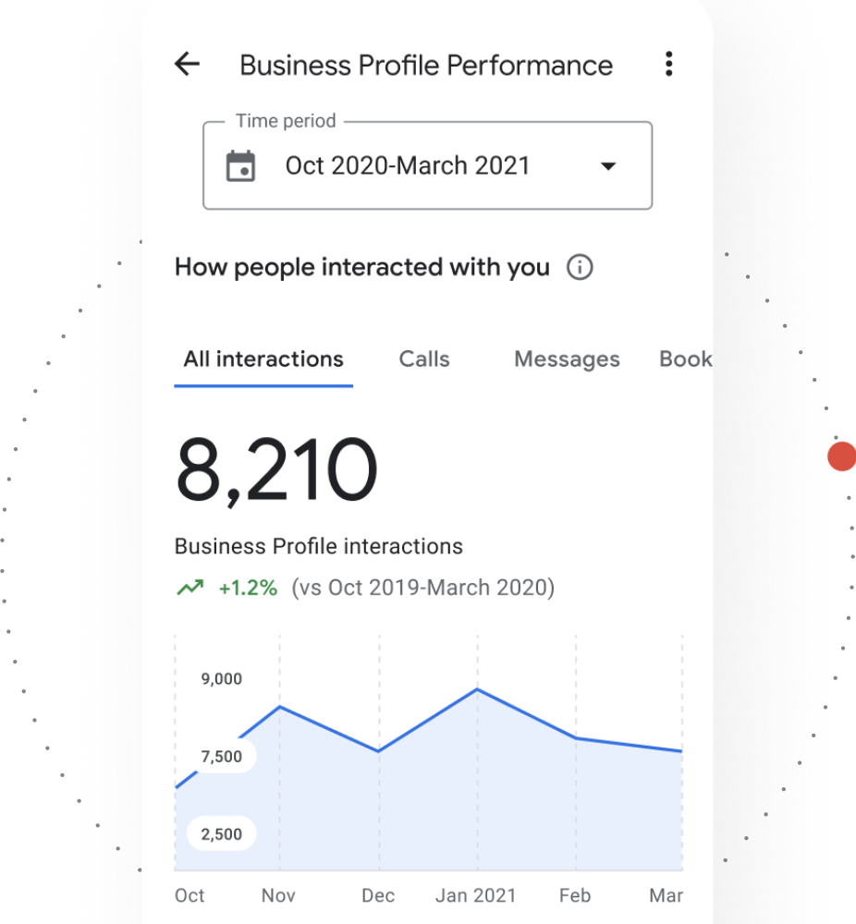Switch to the Messages tab

pyautogui.click(x=567, y=359)
